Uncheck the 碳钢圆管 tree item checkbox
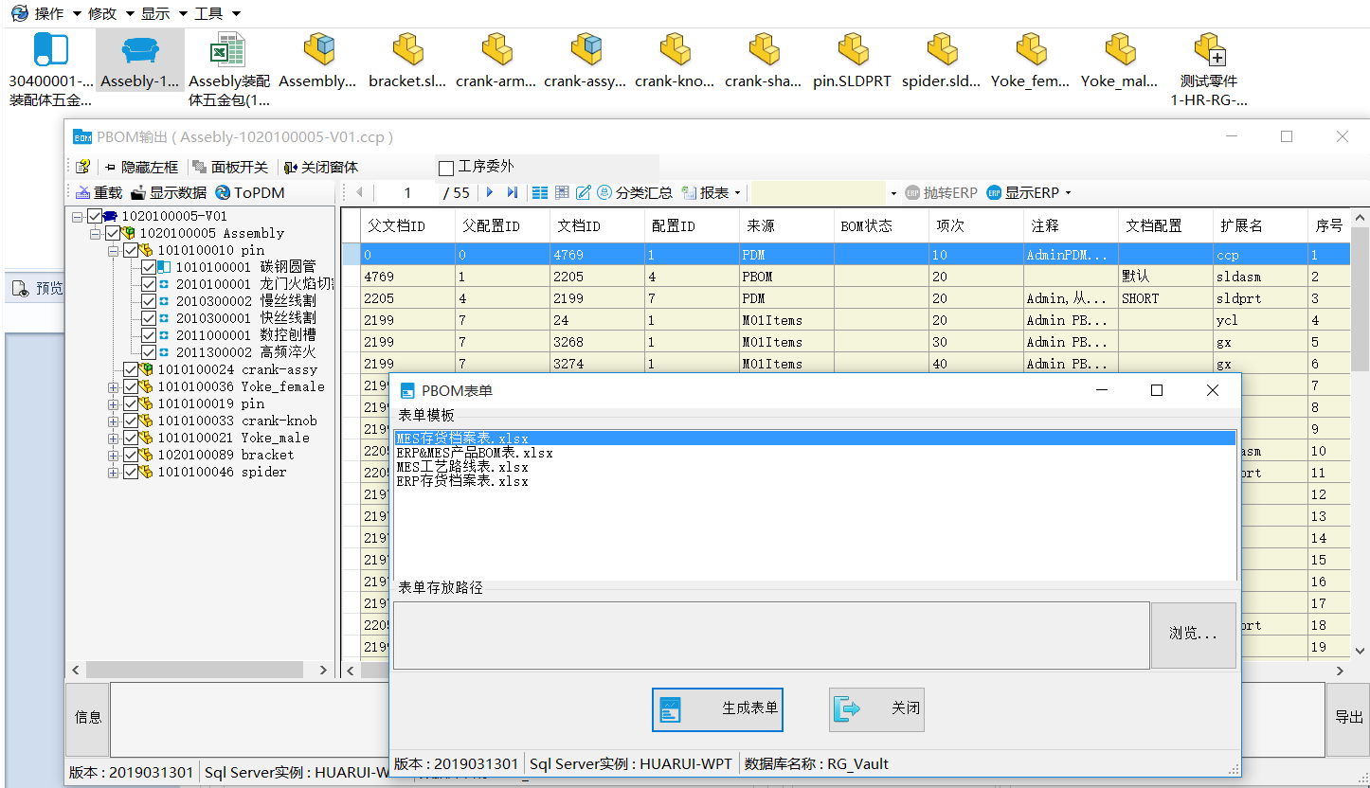The image size is (1370, 788). [150, 267]
